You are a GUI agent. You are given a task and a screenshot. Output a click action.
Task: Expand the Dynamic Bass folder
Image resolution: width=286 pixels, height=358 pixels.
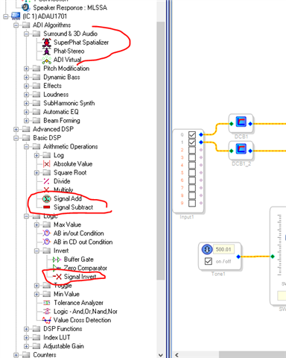[x=26, y=78]
